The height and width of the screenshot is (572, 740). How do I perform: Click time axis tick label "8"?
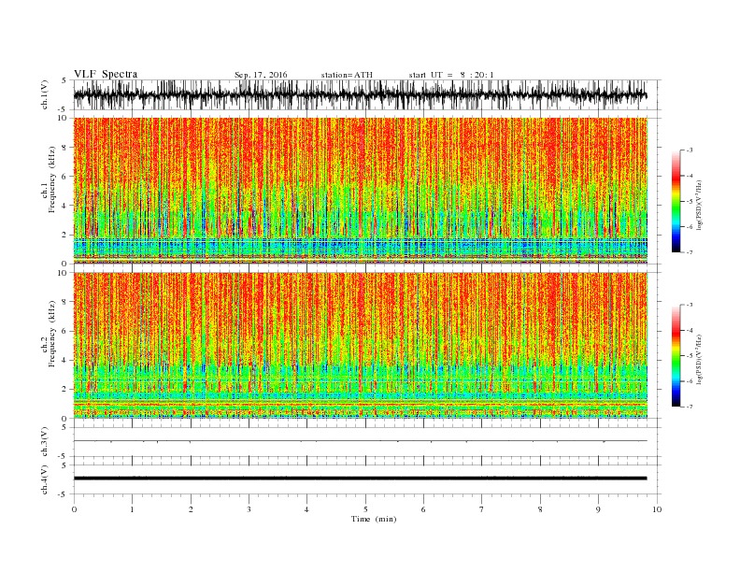(540, 509)
